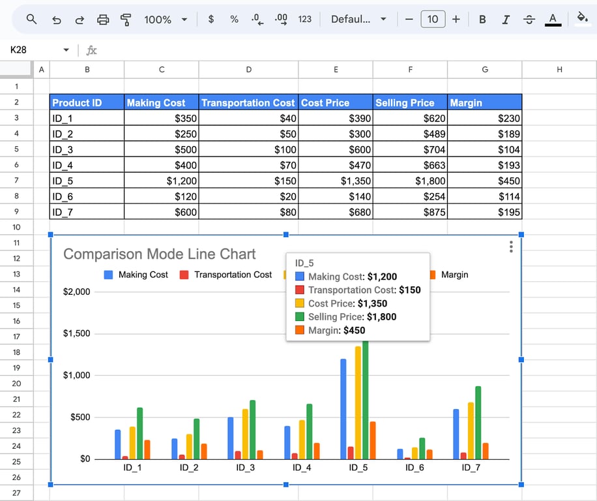
Task: Redo the last action
Action: (80, 20)
